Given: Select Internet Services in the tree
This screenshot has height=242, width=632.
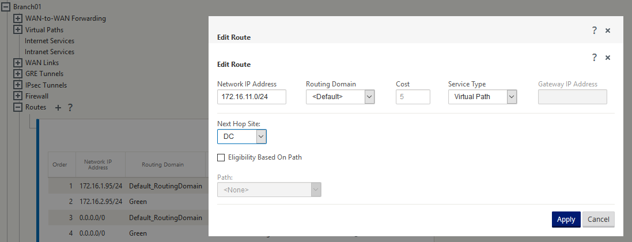Looking at the screenshot, I should [50, 41].
